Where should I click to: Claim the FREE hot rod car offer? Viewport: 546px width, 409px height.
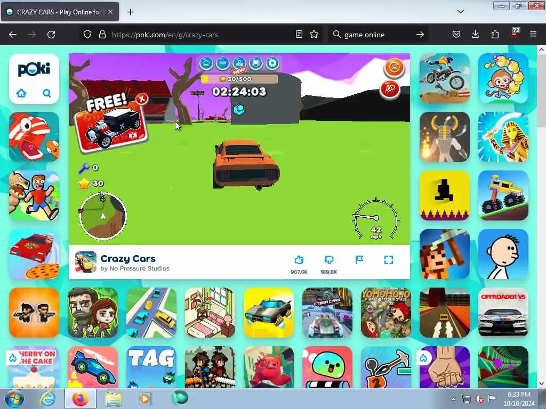[111, 128]
